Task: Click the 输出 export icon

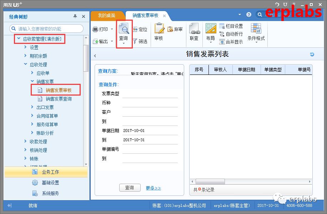Action: 95,41
